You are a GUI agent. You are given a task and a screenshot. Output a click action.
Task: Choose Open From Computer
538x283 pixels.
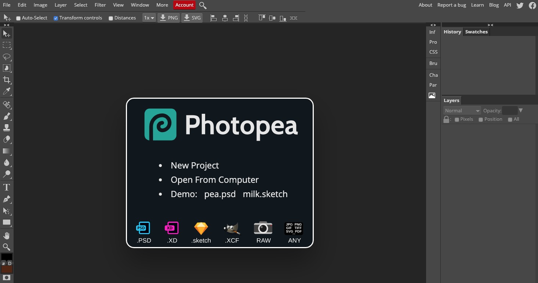tap(215, 180)
